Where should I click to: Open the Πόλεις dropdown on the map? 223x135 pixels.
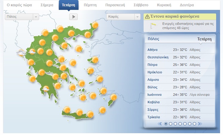pyautogui.click(x=22, y=17)
